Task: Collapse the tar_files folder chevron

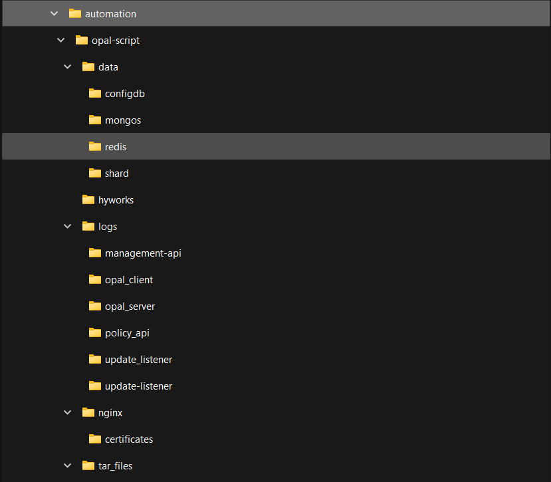Action: [x=68, y=466]
